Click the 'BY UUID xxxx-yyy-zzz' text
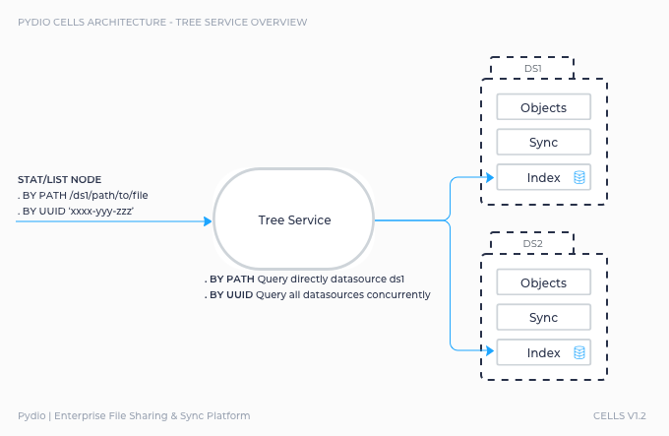 [x=76, y=212]
